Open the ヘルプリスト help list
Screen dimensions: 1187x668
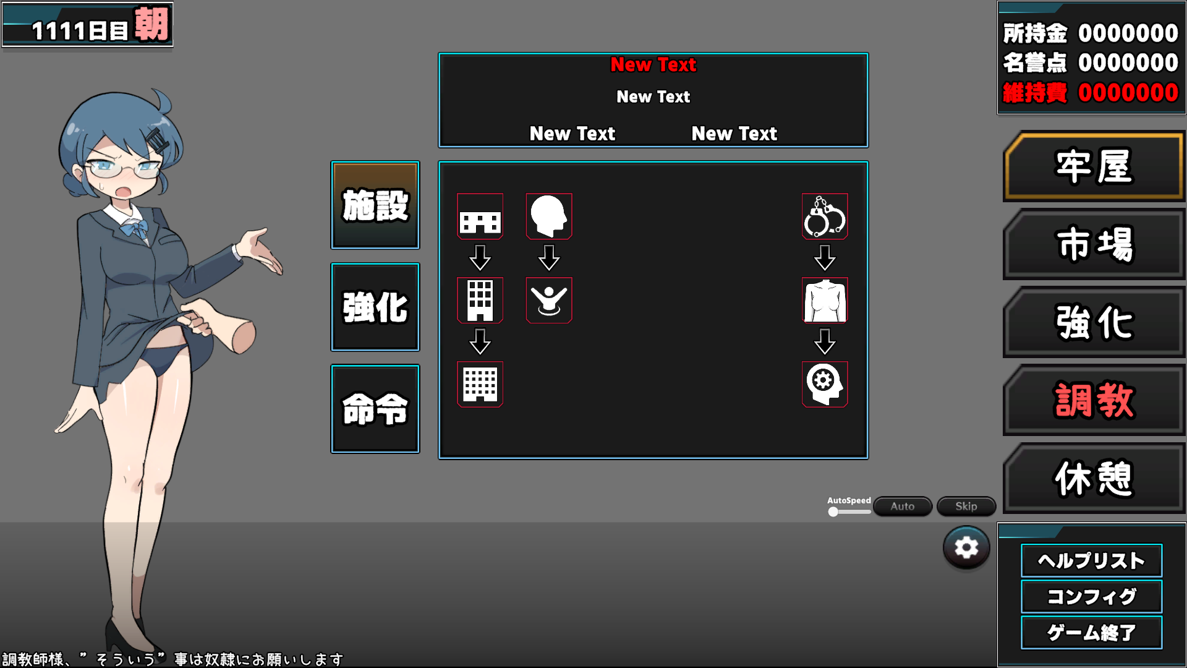click(x=1091, y=561)
